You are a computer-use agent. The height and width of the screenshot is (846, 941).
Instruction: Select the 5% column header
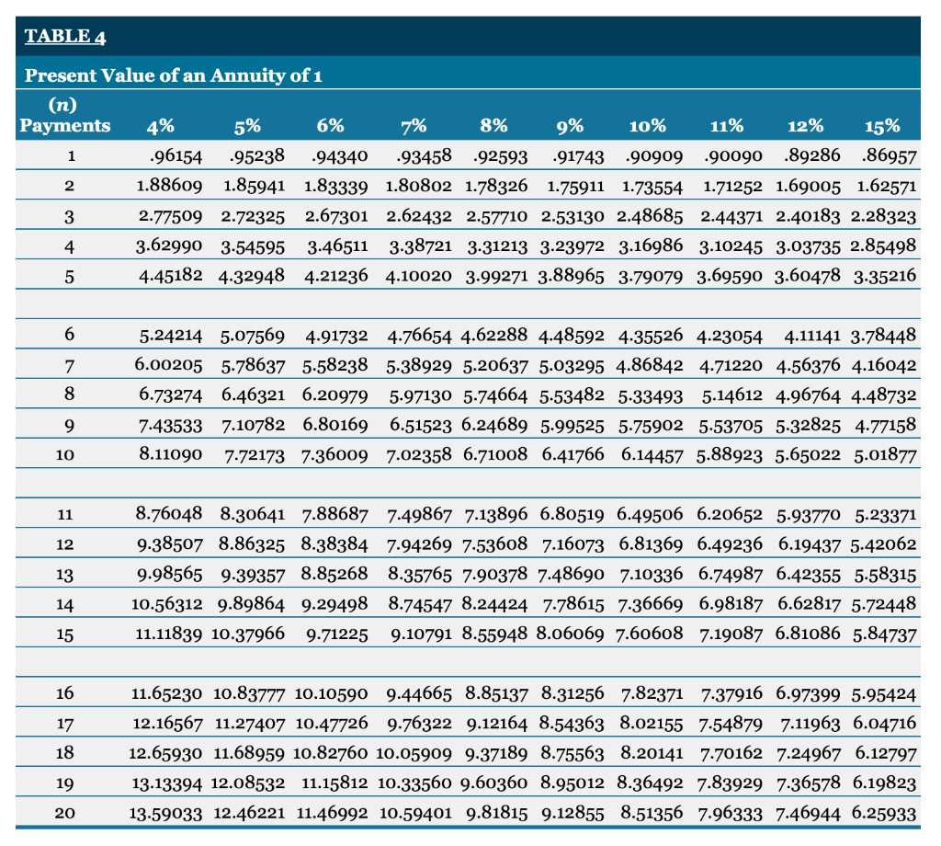click(x=249, y=126)
